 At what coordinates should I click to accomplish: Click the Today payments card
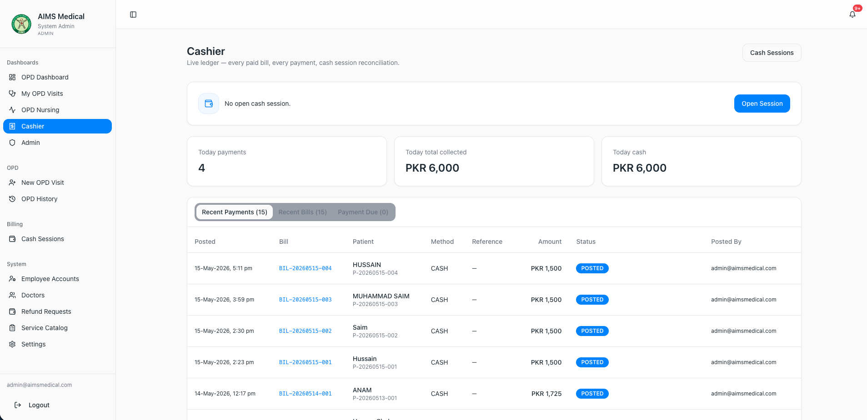287,161
